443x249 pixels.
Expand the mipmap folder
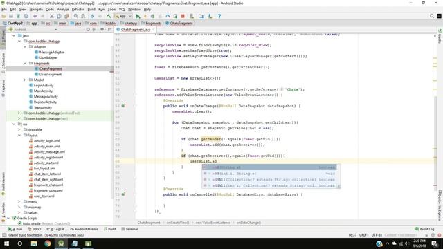click(19, 207)
